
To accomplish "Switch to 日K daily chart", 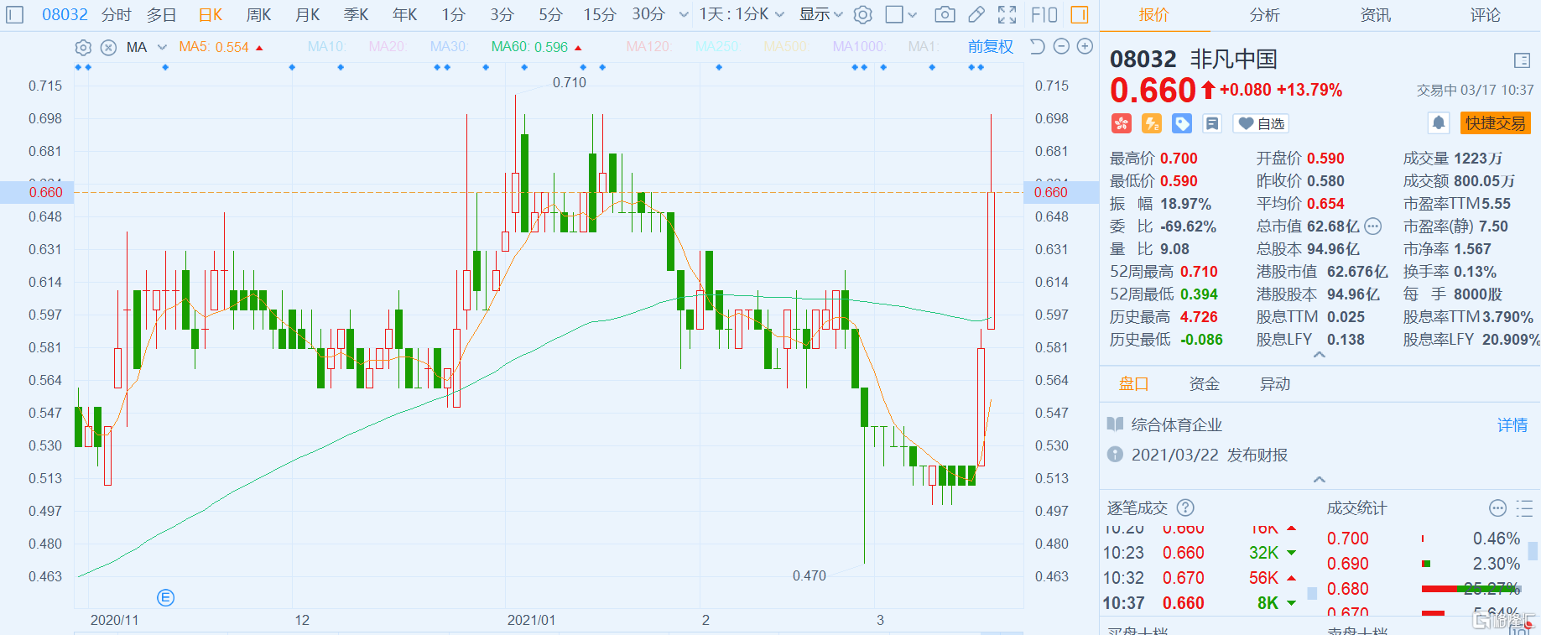I will [211, 14].
